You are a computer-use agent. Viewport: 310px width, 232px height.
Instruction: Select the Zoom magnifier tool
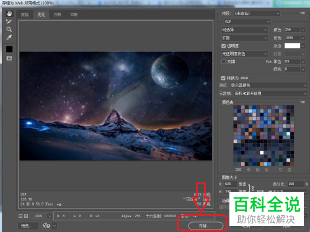coord(9,29)
